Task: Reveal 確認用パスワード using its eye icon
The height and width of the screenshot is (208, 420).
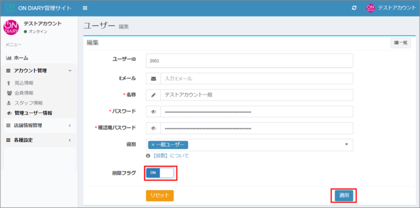Action: 153,128
